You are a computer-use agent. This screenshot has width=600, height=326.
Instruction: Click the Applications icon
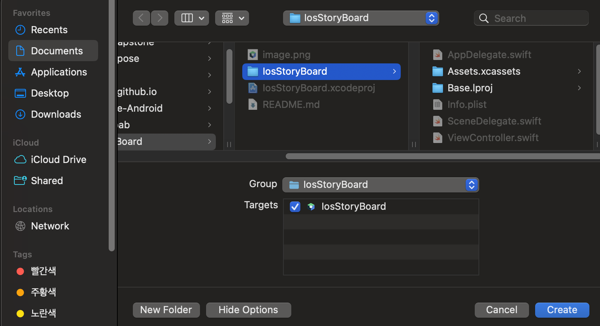pyautogui.click(x=20, y=72)
